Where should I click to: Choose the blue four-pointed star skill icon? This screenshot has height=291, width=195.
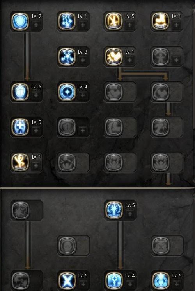[x=67, y=92]
